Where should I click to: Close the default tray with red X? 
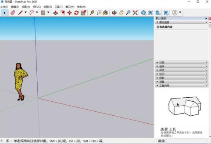(210, 18)
